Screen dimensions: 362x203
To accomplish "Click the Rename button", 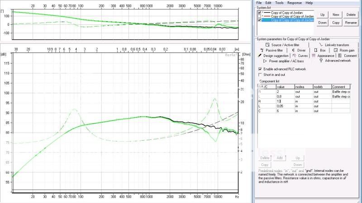I will tap(351, 23).
